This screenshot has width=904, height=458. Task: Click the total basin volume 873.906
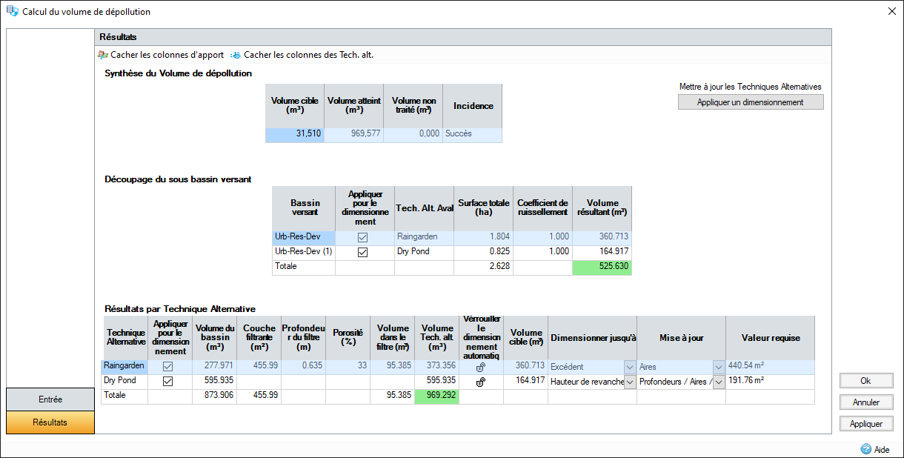(x=215, y=396)
